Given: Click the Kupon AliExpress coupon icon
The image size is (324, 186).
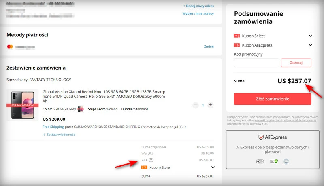Looking at the screenshot, I should (237, 45).
